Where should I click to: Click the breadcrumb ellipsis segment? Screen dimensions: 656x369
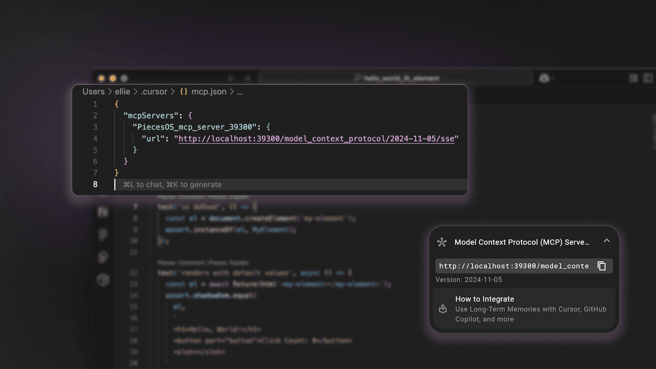click(x=240, y=92)
